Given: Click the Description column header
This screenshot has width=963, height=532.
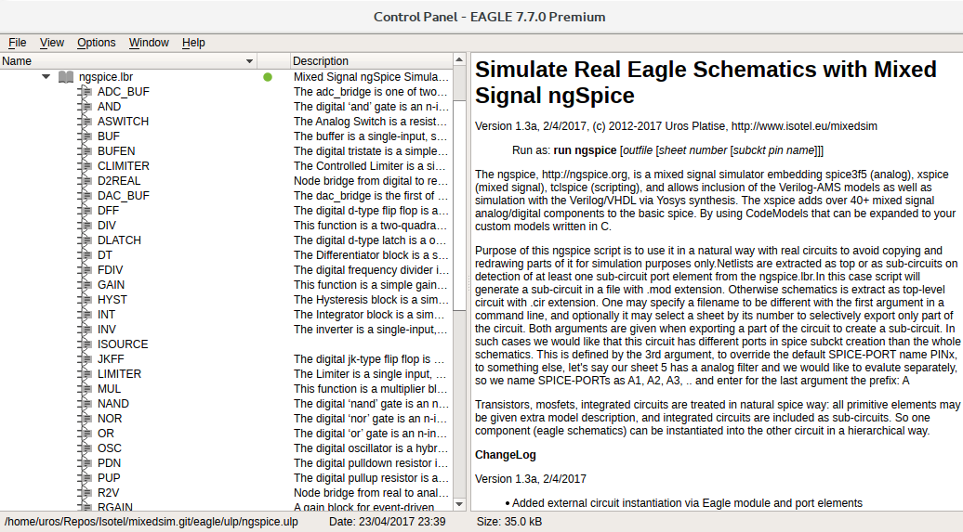Looking at the screenshot, I should pyautogui.click(x=371, y=60).
